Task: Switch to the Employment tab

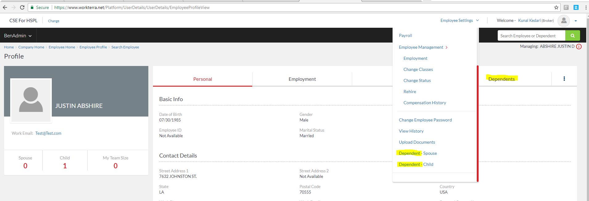Action: point(302,79)
